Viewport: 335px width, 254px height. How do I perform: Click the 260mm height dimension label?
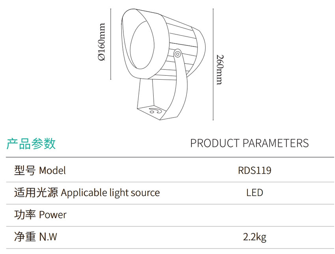coord(220,69)
